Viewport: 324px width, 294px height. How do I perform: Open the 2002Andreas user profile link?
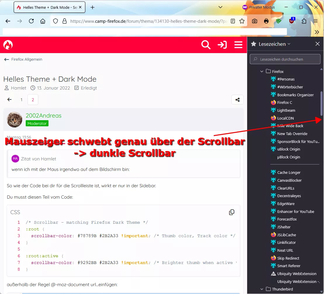[44, 116]
